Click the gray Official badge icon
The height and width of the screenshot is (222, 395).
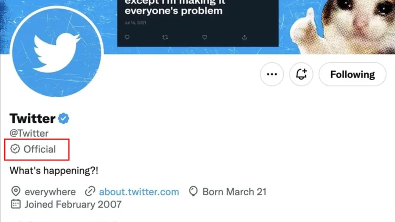tap(15, 149)
